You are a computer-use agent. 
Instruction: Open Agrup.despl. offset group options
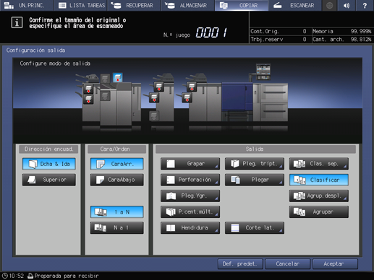319,196
